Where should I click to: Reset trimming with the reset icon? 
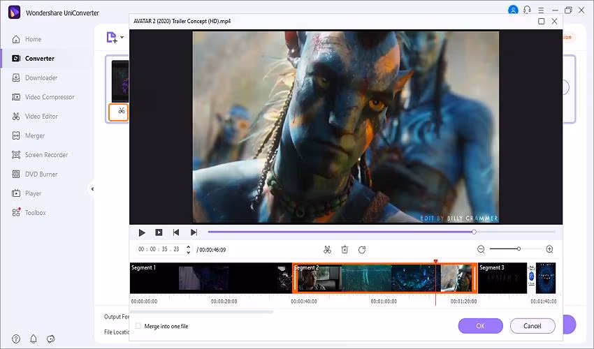362,249
